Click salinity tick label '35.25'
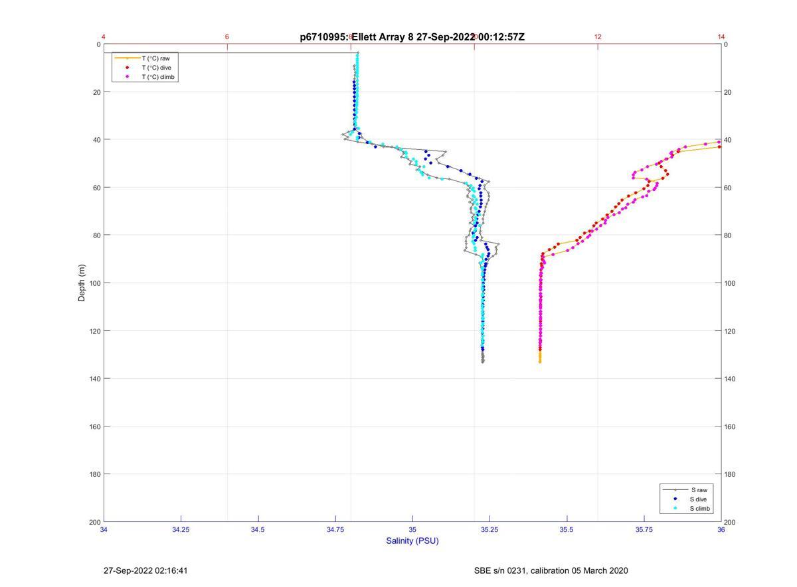The width and height of the screenshot is (797, 587). [x=489, y=529]
